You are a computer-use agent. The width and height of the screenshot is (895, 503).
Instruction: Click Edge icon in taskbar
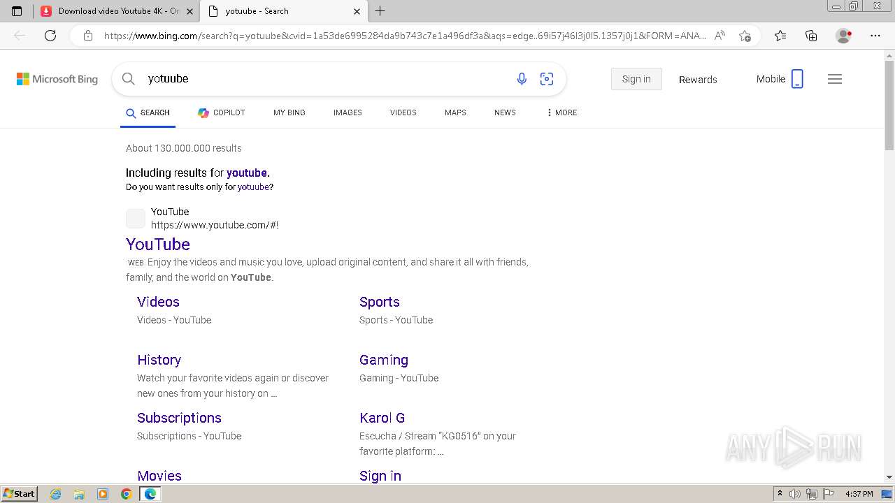150,494
